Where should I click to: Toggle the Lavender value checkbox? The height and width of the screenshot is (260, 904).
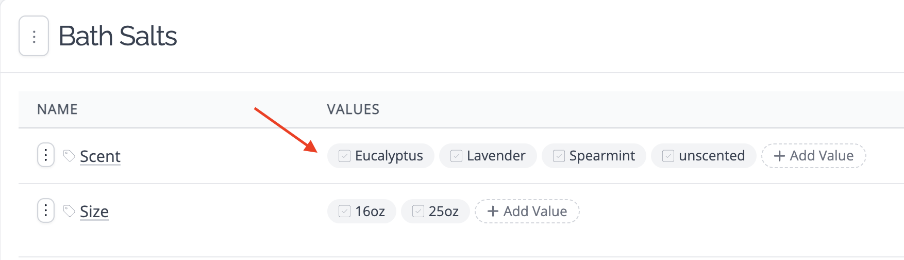[456, 156]
